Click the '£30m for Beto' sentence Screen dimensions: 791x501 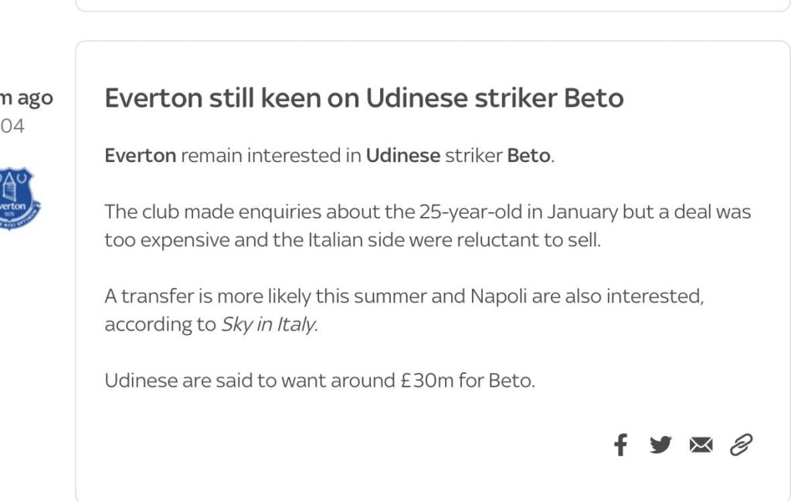[x=320, y=381]
